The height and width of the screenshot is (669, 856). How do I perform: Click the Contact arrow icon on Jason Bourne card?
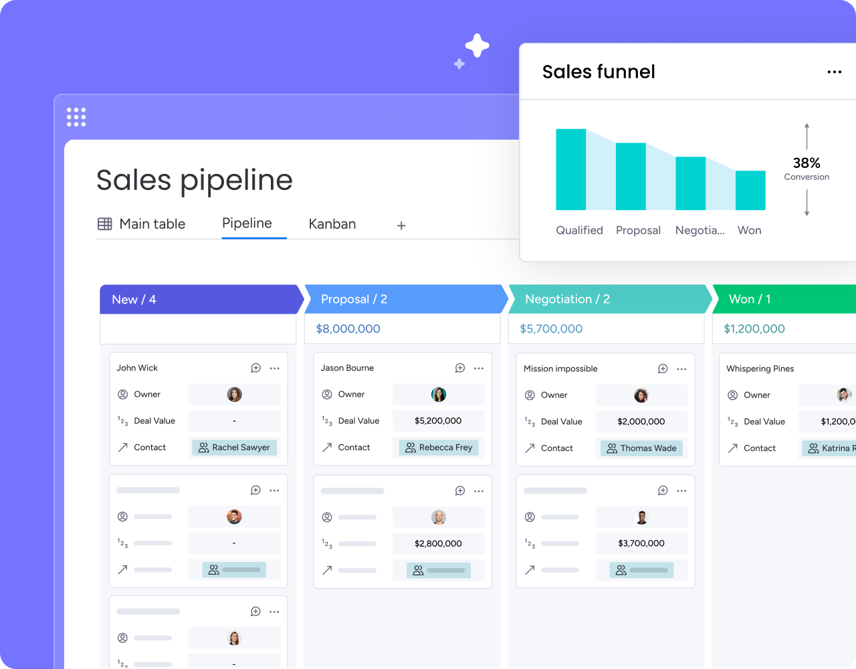(327, 448)
